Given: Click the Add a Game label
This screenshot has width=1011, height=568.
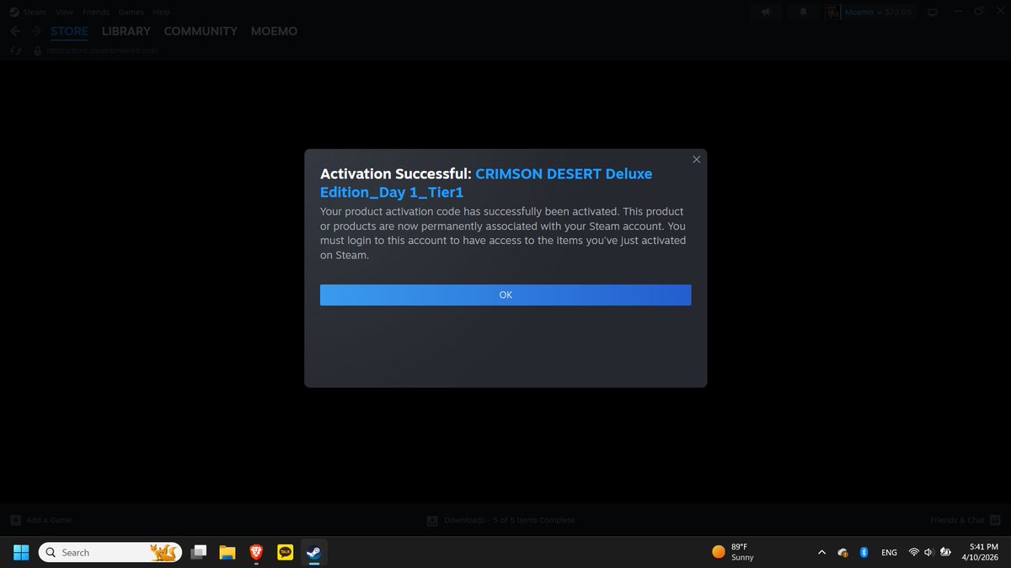Looking at the screenshot, I should click(49, 520).
